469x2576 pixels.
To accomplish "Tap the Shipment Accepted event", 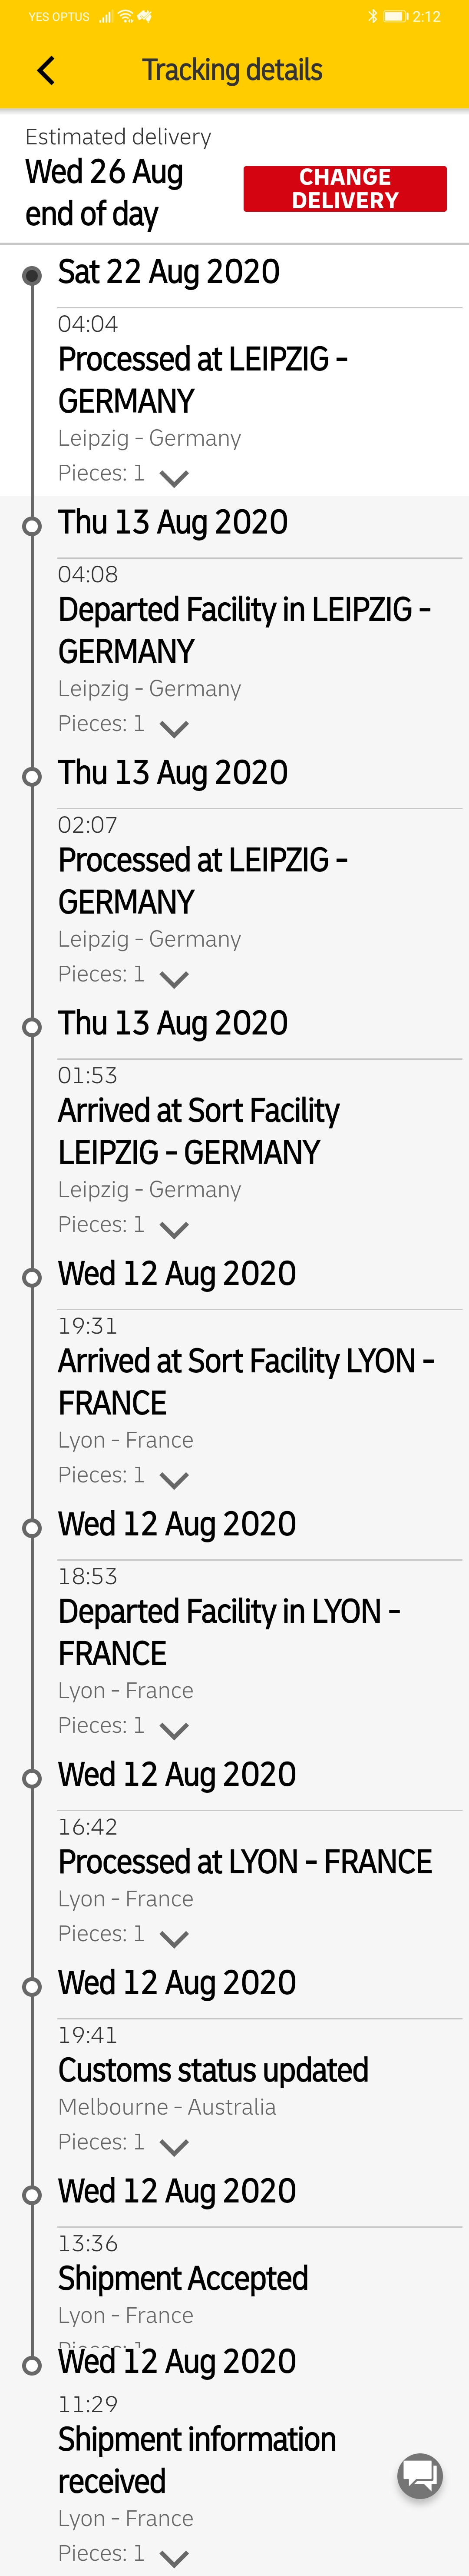I will click(x=183, y=2278).
